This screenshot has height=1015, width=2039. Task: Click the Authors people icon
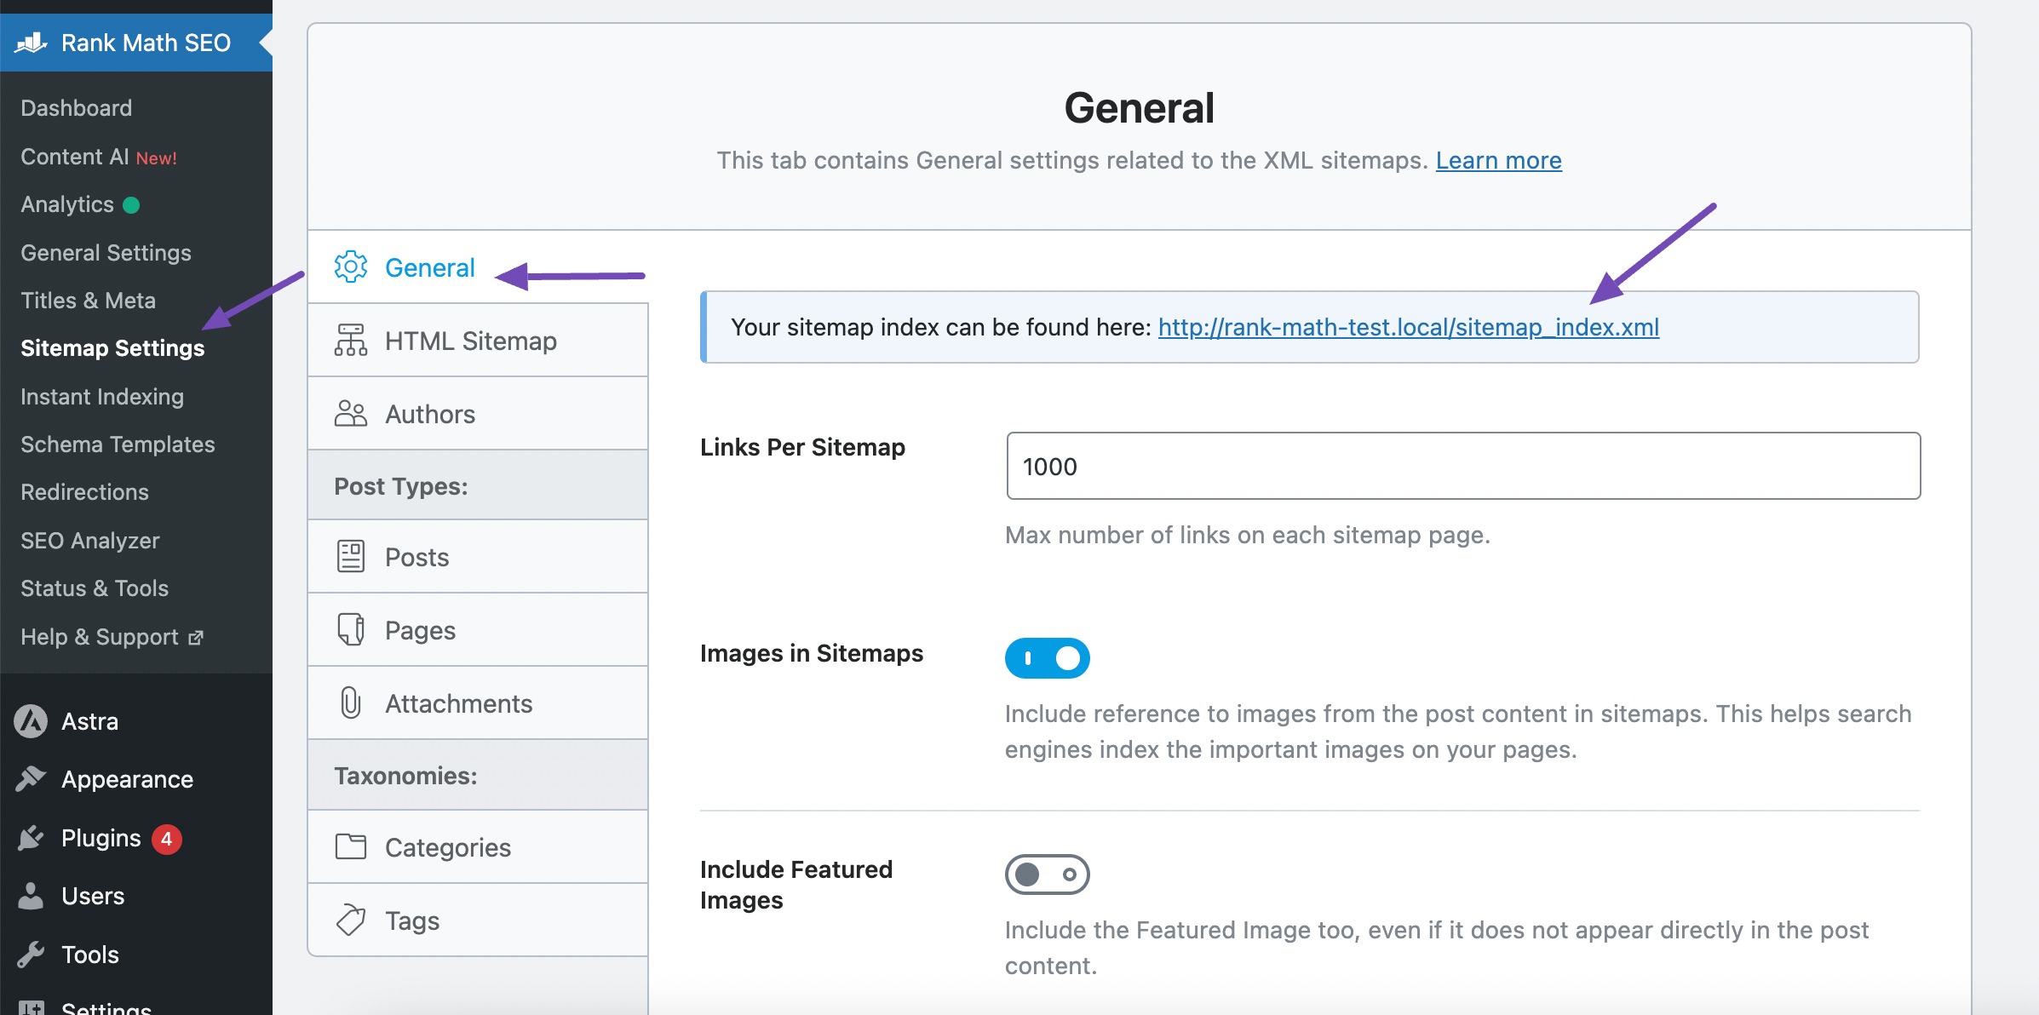[351, 414]
